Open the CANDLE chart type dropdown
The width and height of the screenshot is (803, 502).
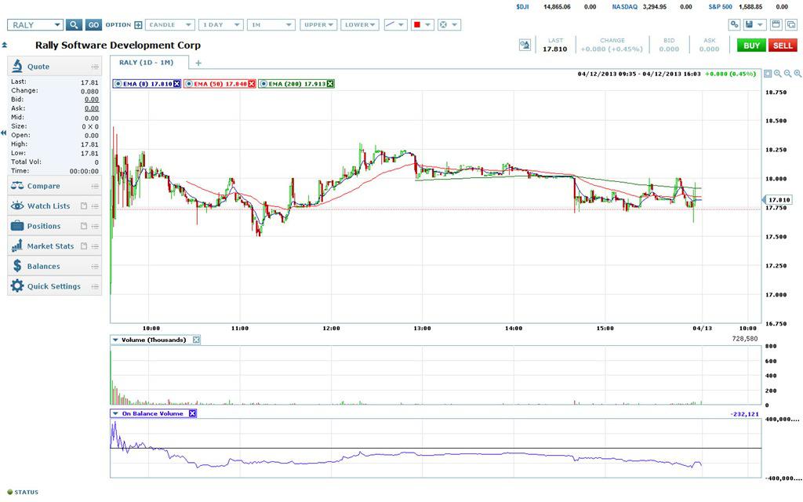pyautogui.click(x=169, y=24)
